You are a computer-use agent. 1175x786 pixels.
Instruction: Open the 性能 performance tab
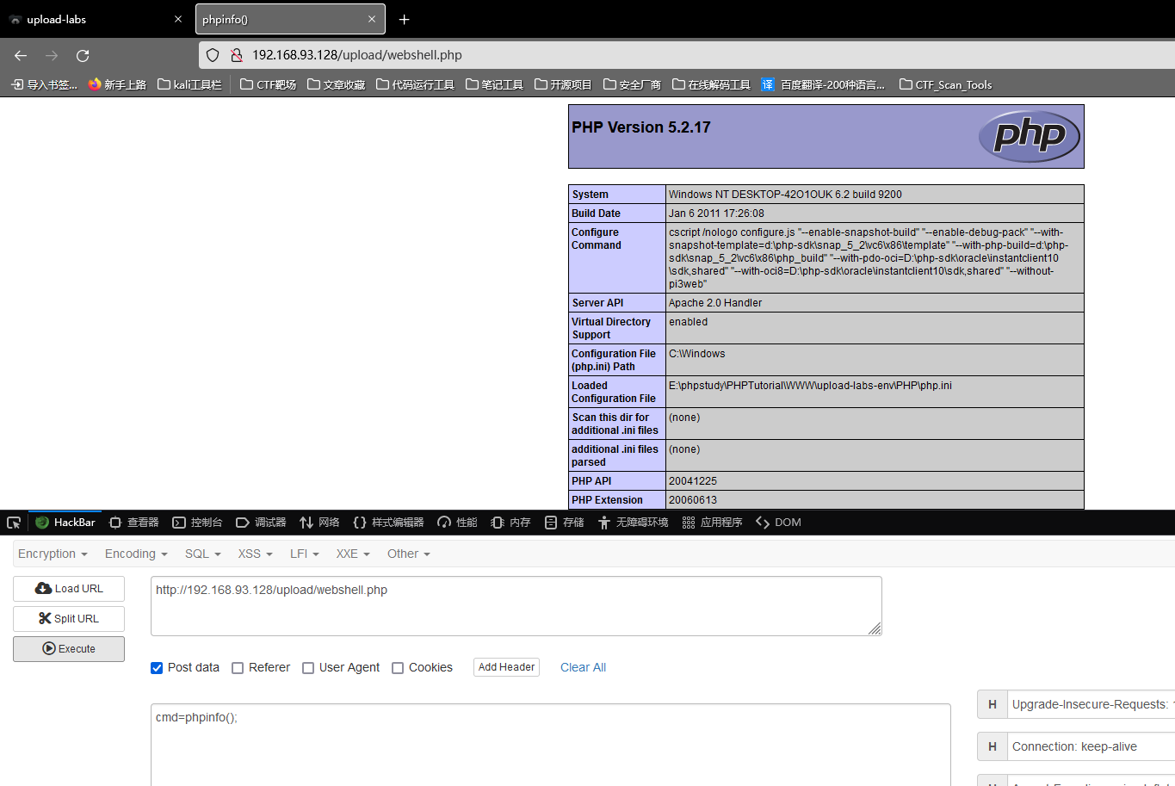pos(457,523)
